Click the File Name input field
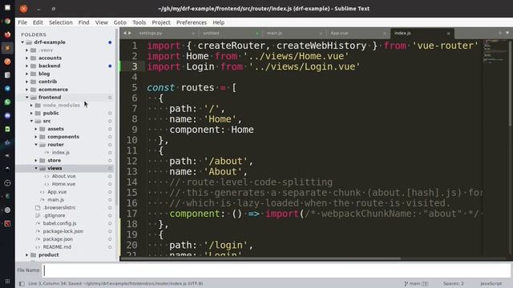513x288 pixels. point(277,270)
